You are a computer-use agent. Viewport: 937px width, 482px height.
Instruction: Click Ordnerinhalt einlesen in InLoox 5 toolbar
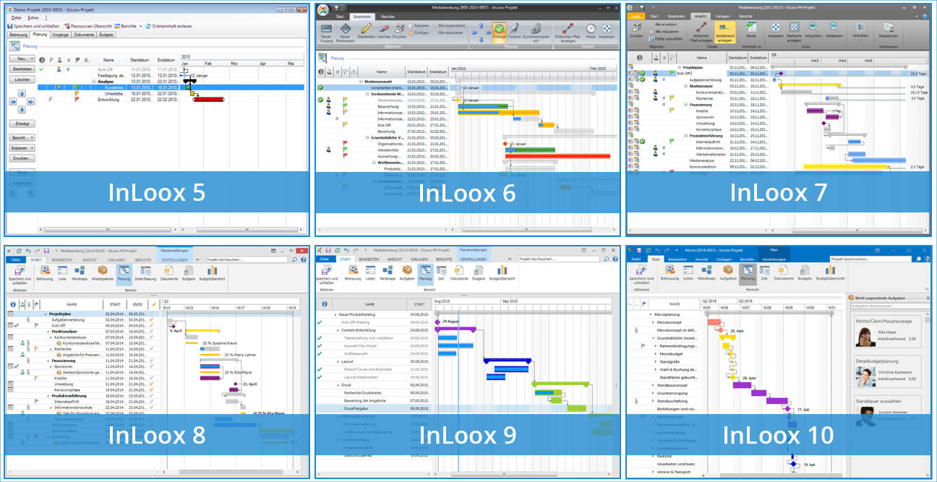[x=171, y=25]
